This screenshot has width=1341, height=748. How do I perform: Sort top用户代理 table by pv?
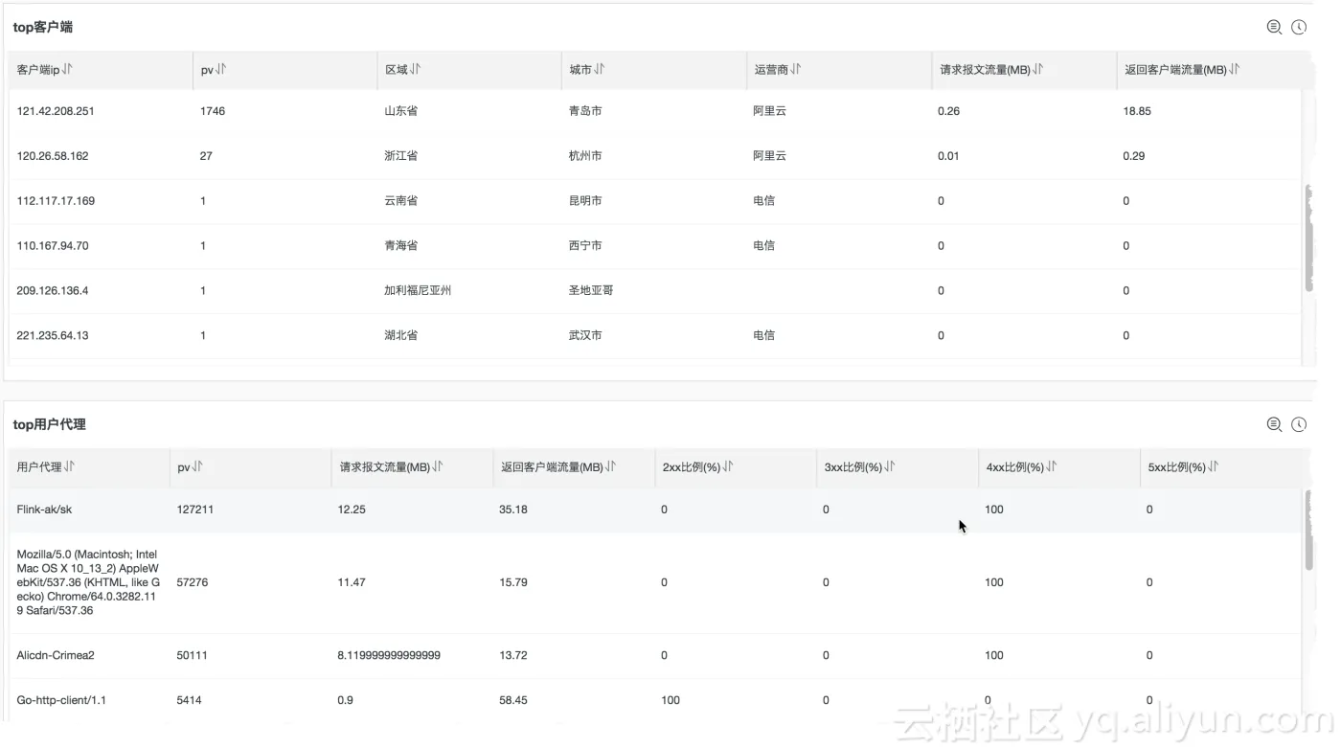[197, 466]
